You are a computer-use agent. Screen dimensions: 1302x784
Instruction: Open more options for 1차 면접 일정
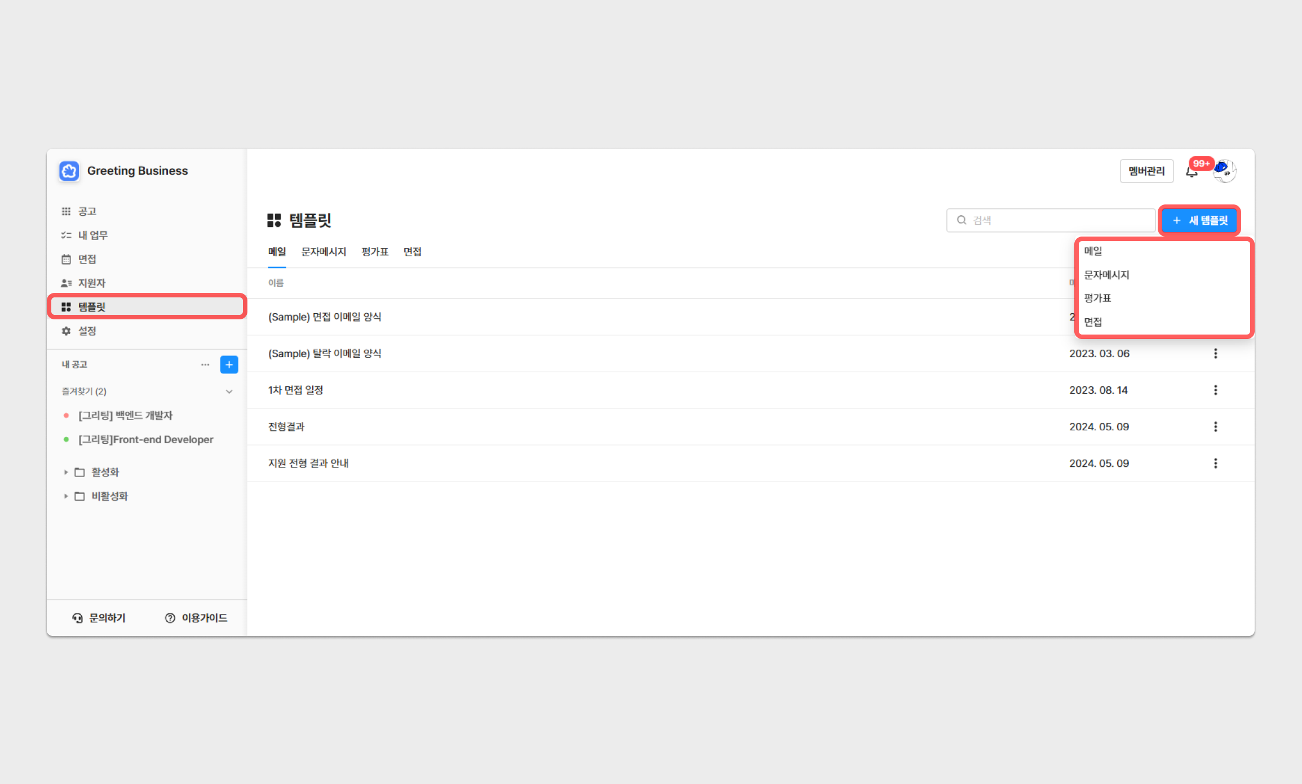click(1215, 390)
